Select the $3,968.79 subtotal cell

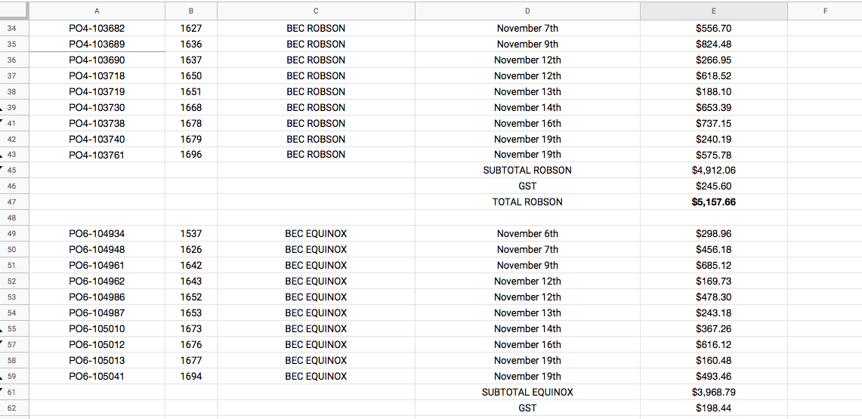(713, 393)
